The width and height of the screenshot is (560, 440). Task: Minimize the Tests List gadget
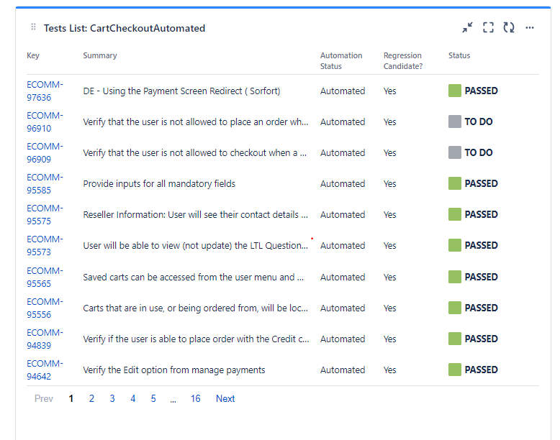click(467, 27)
